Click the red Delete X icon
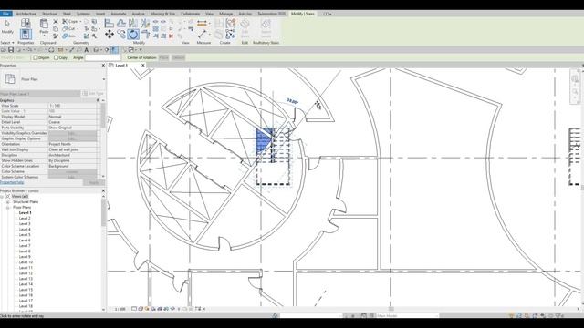The width and height of the screenshot is (584, 328). tap(171, 36)
